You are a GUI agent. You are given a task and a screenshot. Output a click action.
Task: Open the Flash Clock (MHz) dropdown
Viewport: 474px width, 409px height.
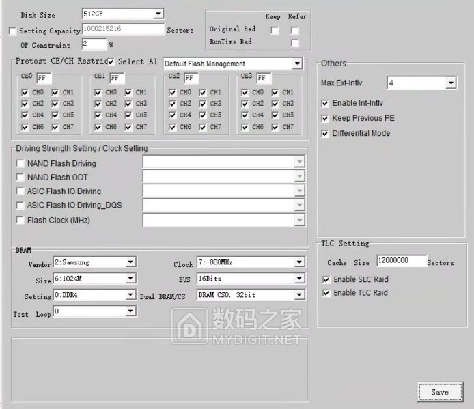tap(224, 220)
